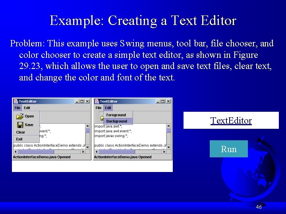This screenshot has width=286, height=214.
Task: Click right window status 'ActionInterfaceDemo.java Opened'
Action: (123, 157)
